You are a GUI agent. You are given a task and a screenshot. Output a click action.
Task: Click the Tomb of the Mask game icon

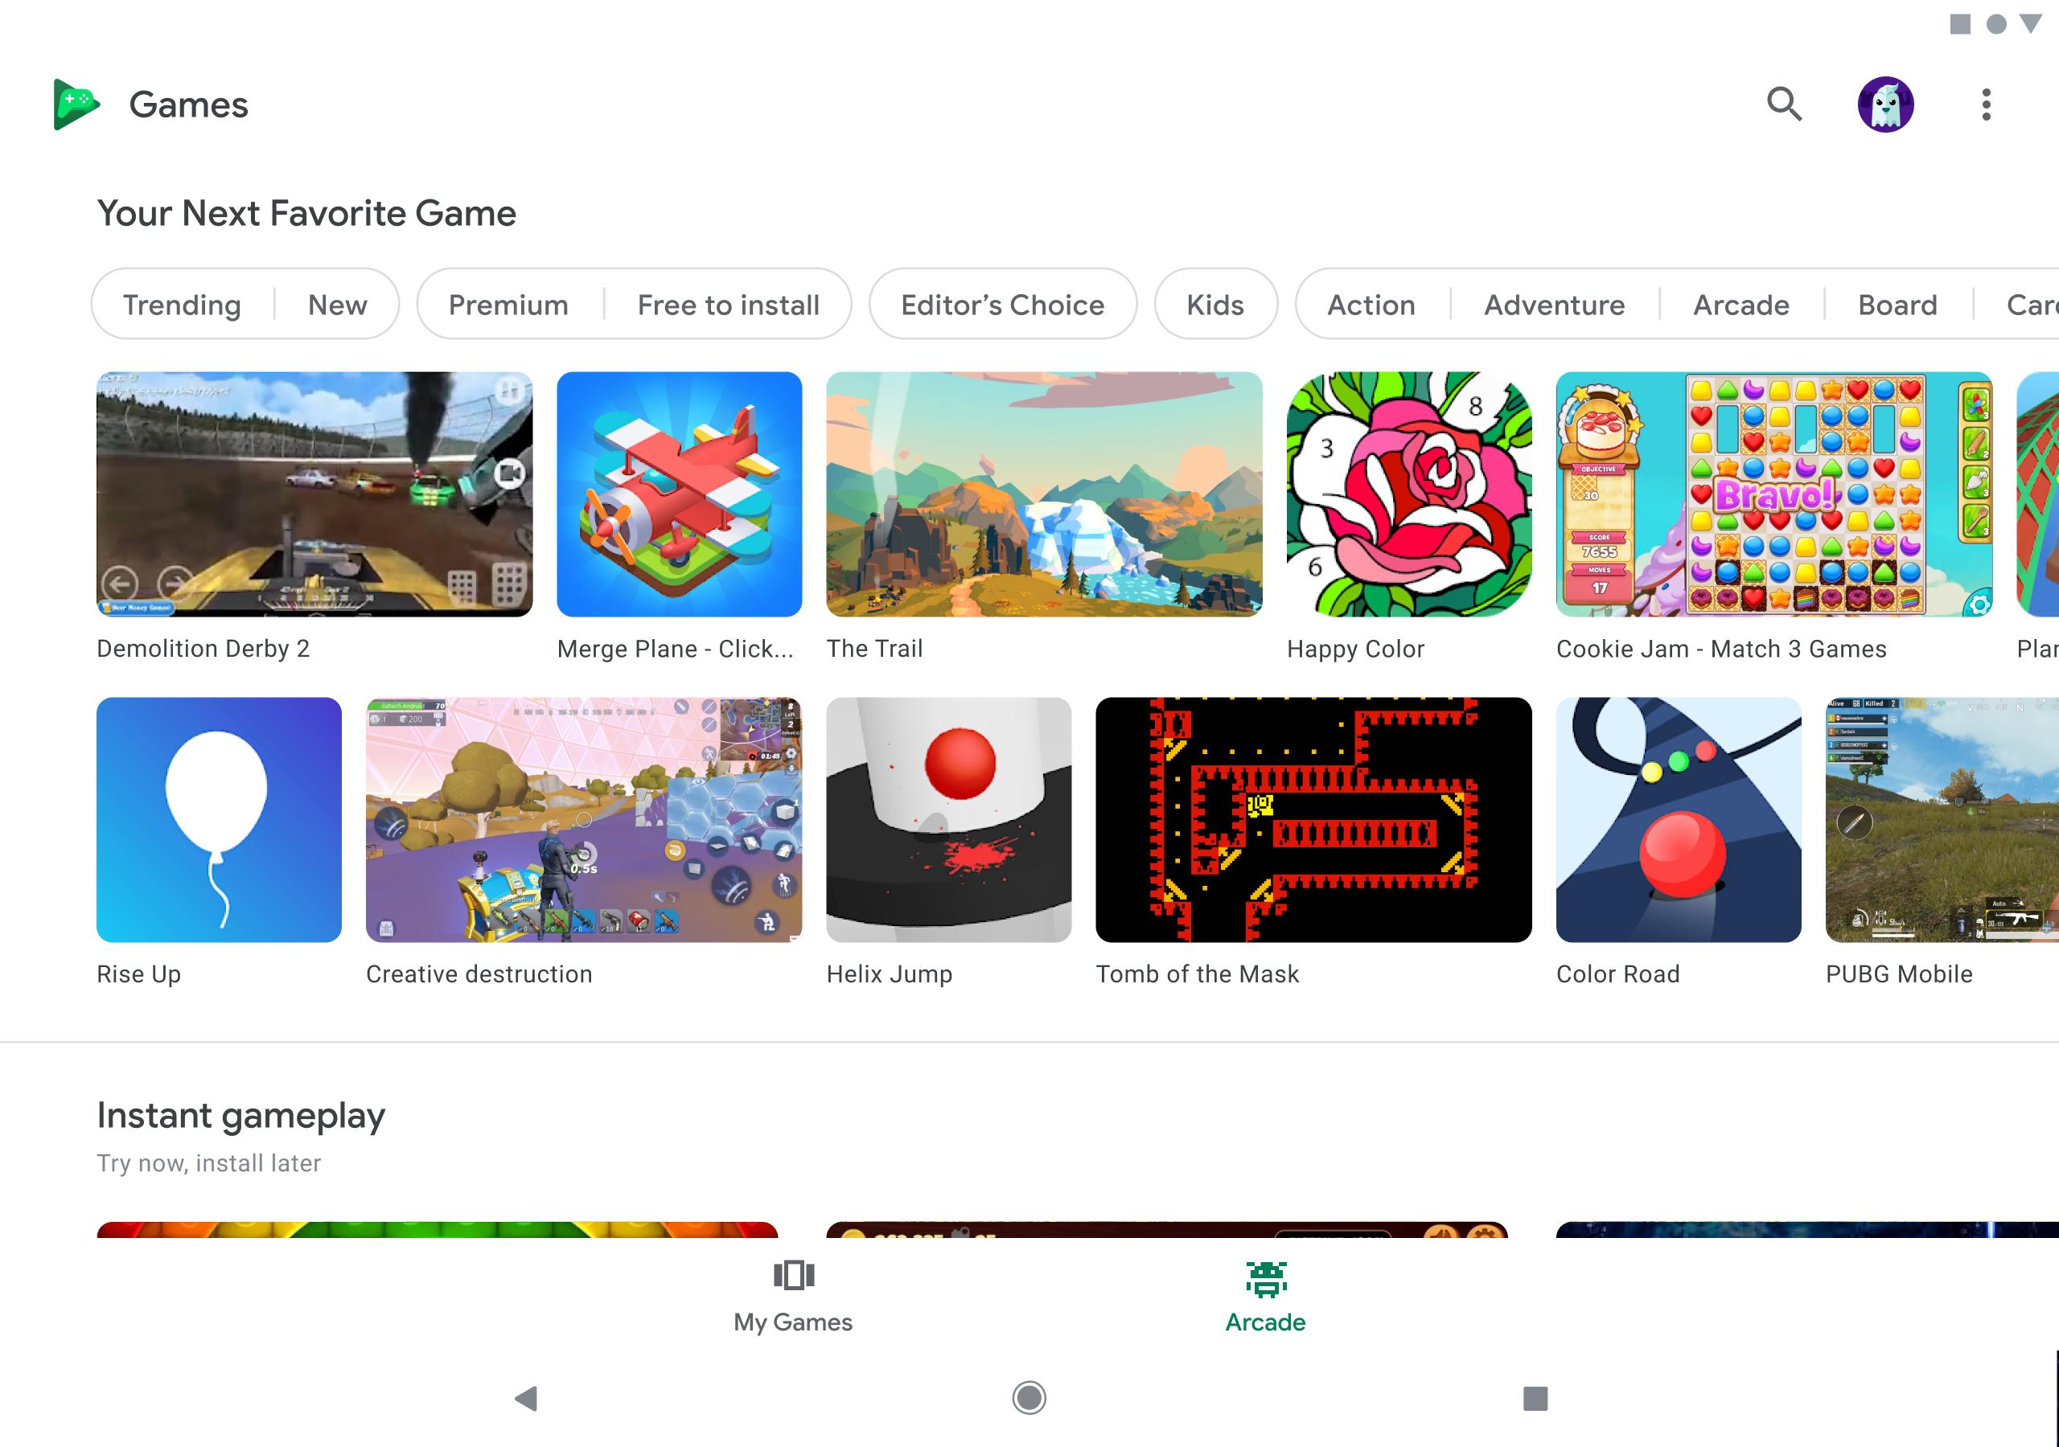pos(1313,819)
